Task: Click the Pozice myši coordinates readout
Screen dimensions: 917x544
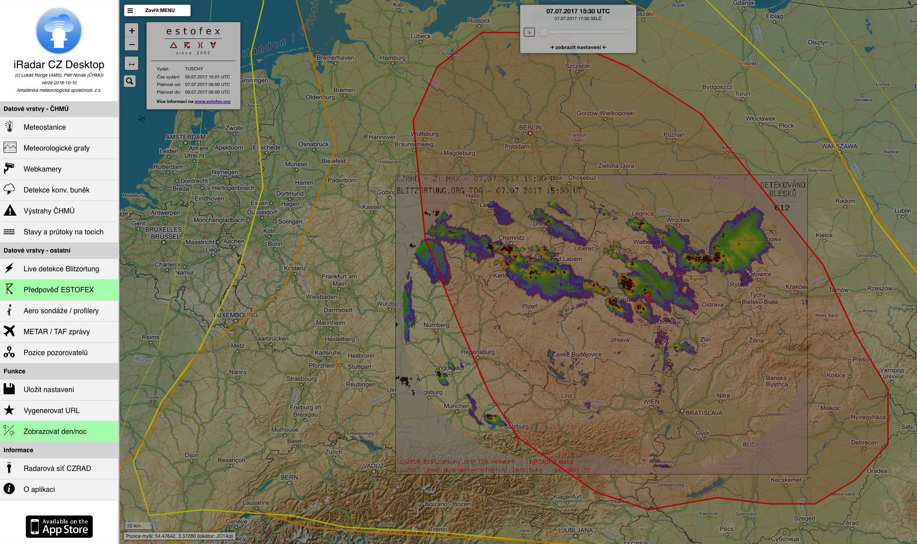Action: click(179, 536)
